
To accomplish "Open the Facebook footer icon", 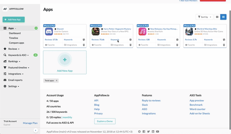I will (144, 131).
